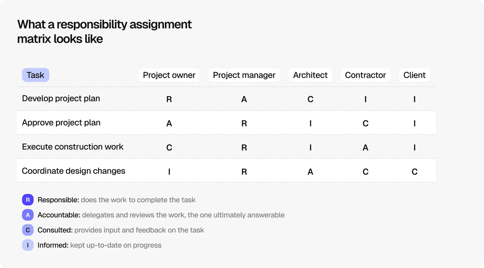Click the I legend badge for Informed

click(28, 245)
